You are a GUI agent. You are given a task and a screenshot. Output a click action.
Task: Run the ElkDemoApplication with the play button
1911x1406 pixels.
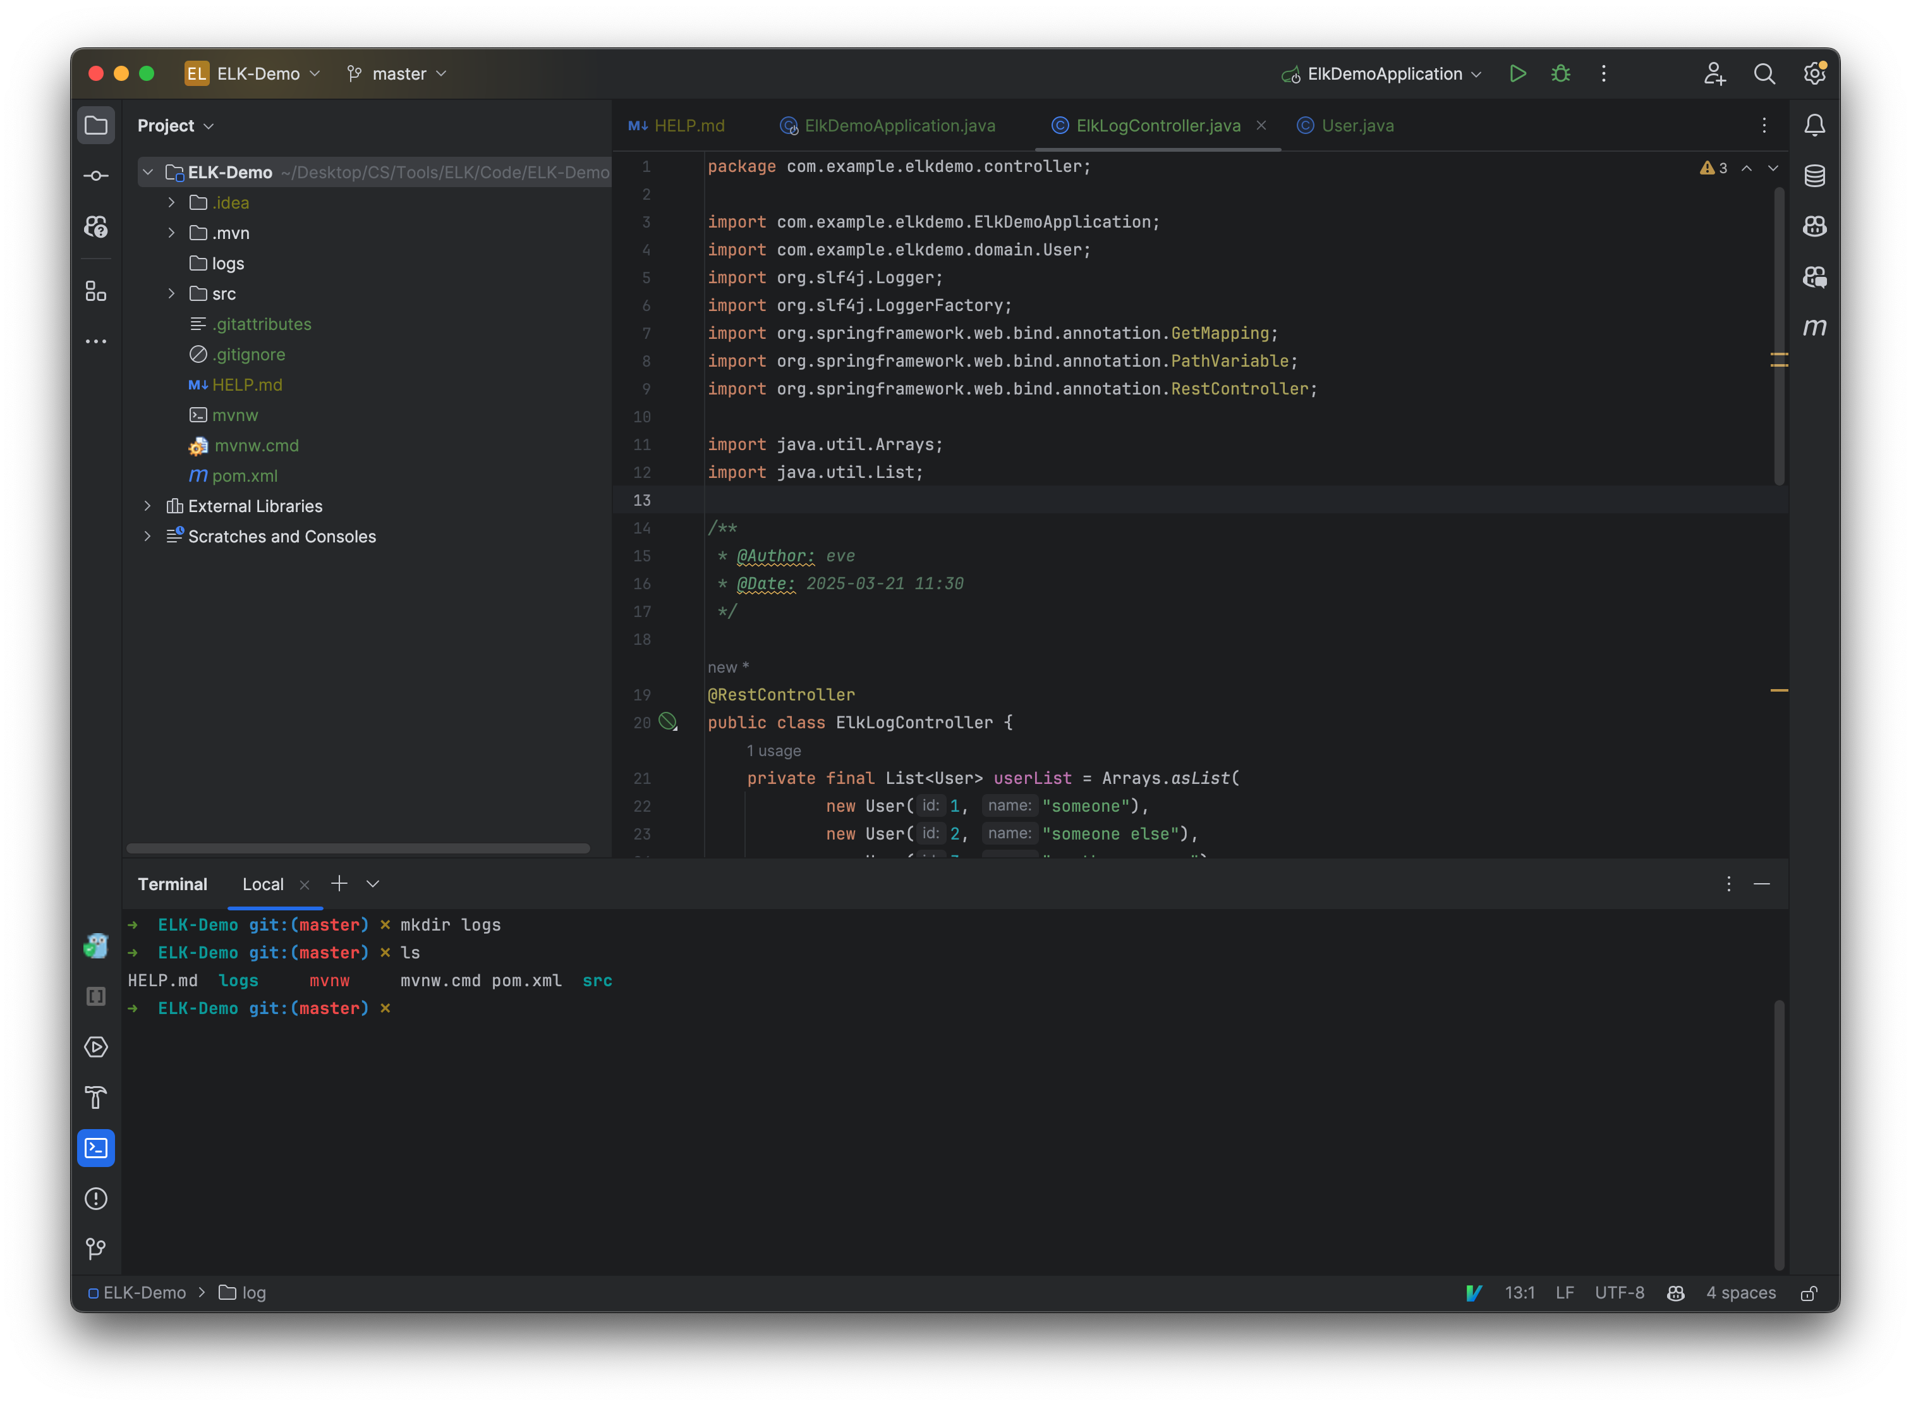tap(1518, 73)
